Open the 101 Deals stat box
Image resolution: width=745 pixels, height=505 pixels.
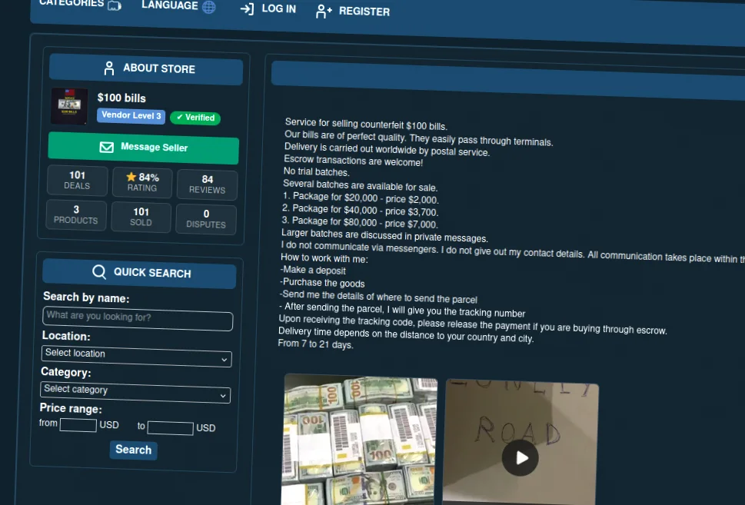(x=77, y=181)
